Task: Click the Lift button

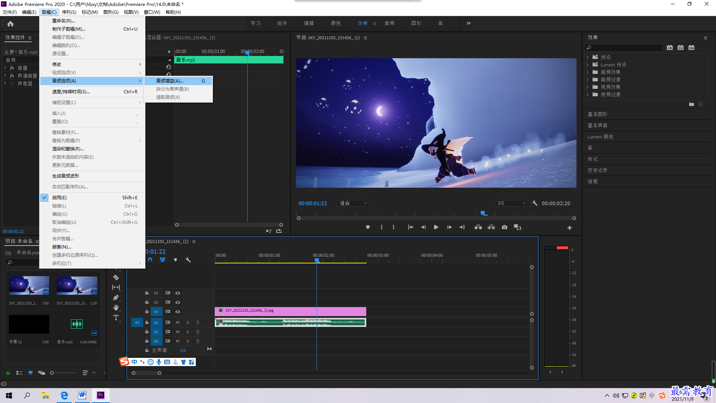Action: [478, 227]
